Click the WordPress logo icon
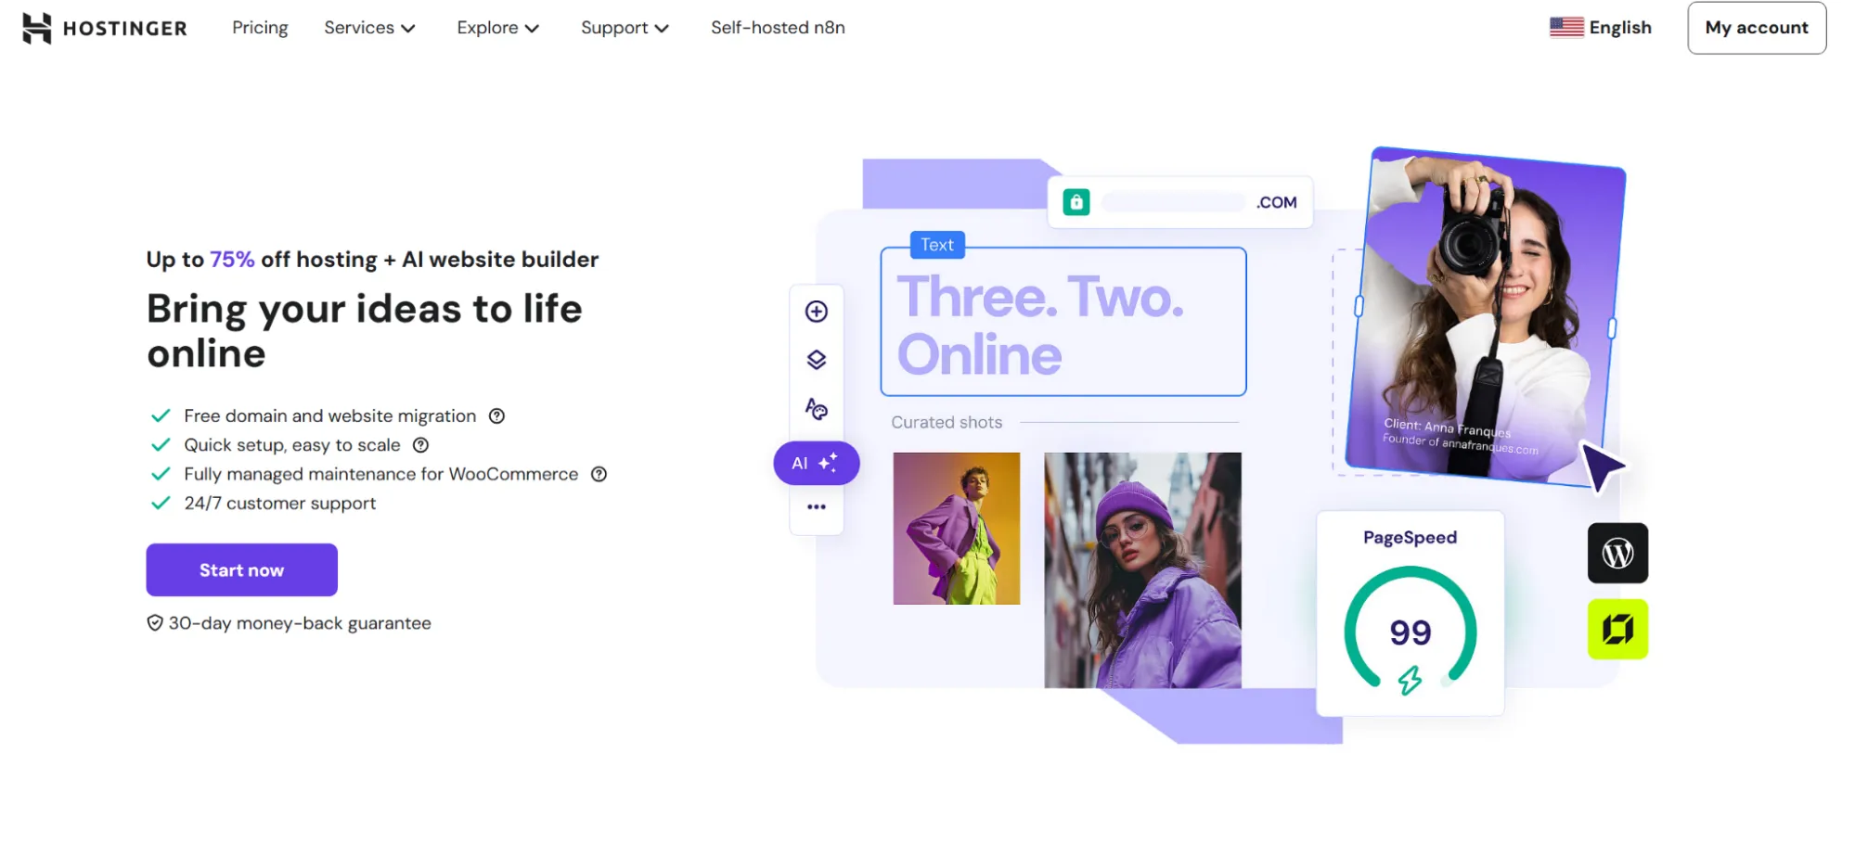This screenshot has height=843, width=1855. tap(1617, 554)
